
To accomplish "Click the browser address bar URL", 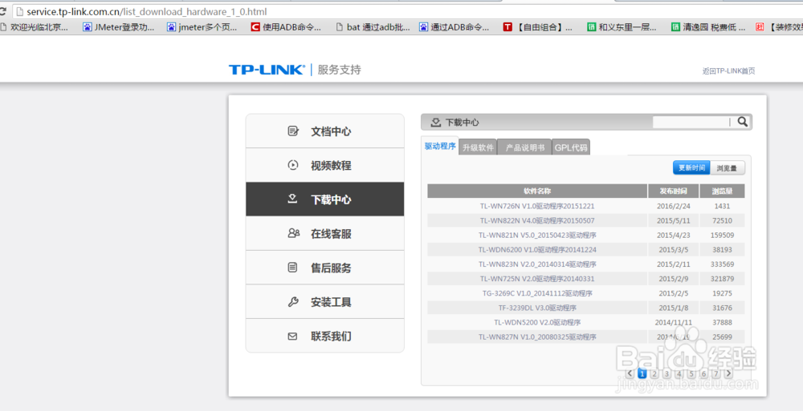I will (x=146, y=11).
